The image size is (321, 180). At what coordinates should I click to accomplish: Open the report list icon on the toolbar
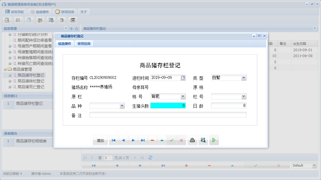[18, 20]
